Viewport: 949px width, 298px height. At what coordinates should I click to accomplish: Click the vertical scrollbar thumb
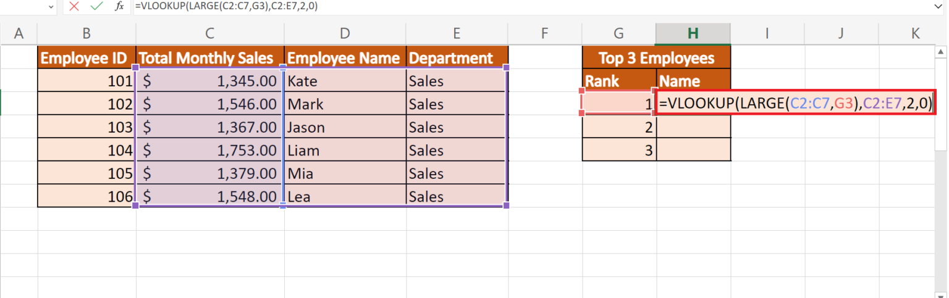point(940,105)
